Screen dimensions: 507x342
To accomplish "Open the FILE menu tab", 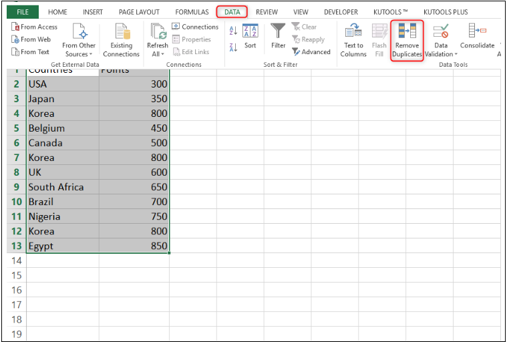I will (23, 12).
